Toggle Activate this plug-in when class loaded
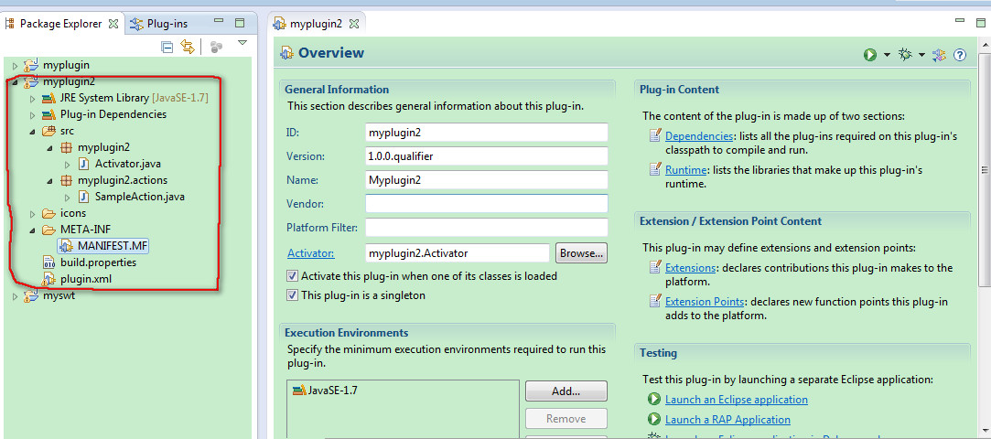 point(292,276)
